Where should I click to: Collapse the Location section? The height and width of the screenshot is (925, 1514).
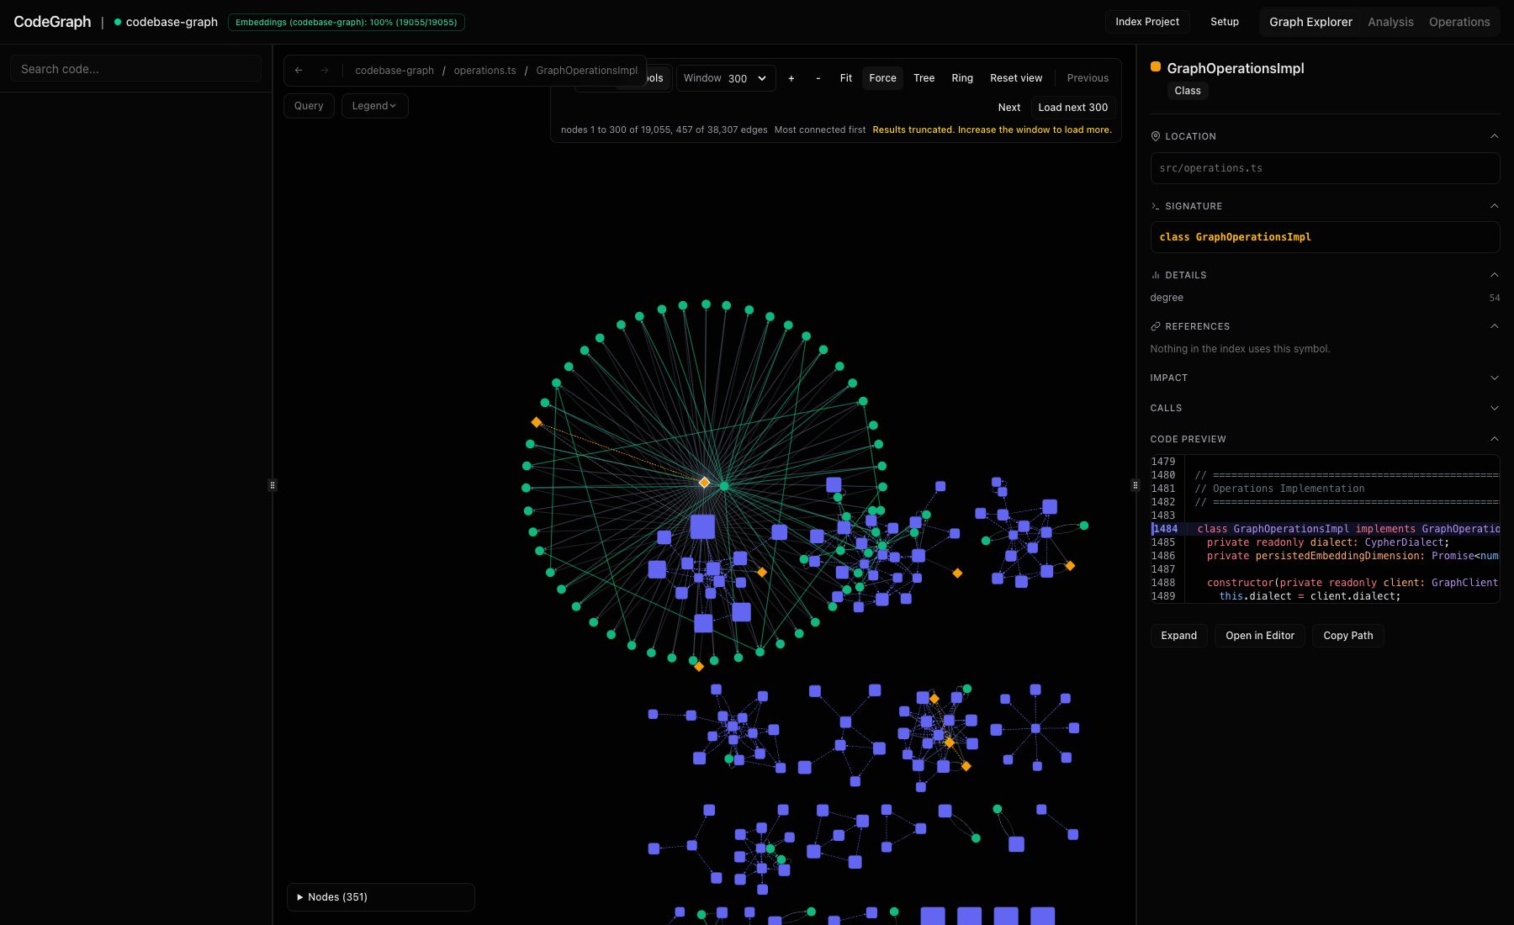pos(1494,136)
